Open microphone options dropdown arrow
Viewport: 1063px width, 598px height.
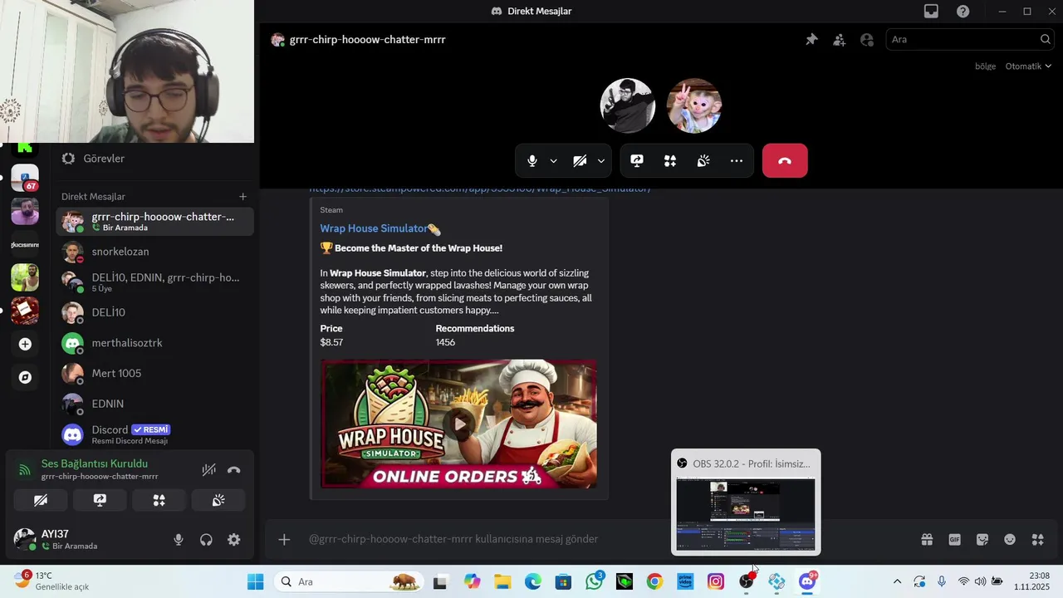click(553, 161)
